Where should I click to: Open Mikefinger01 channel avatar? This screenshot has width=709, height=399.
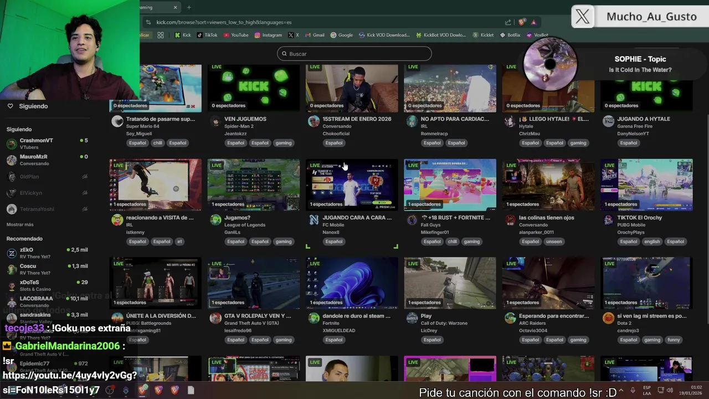tap(412, 220)
